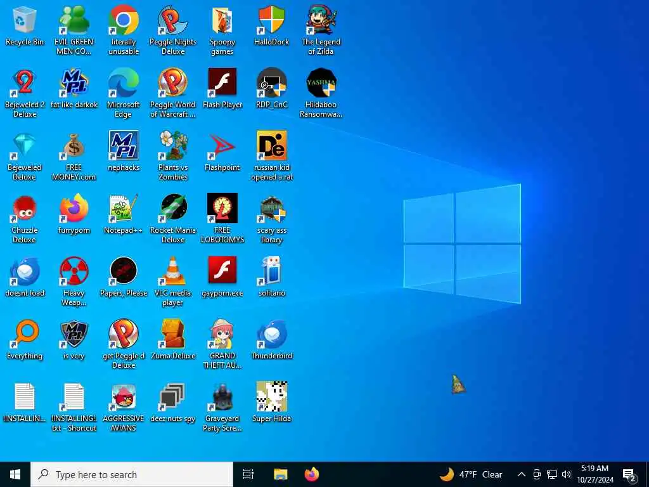The image size is (649, 487).
Task: Click the volume speaker tray icon
Action: click(x=567, y=474)
